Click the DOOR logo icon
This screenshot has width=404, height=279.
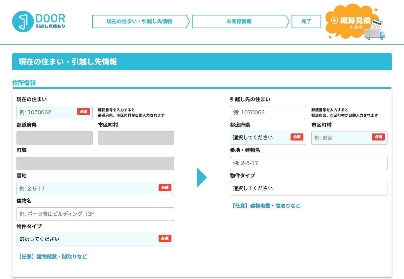pyautogui.click(x=23, y=22)
